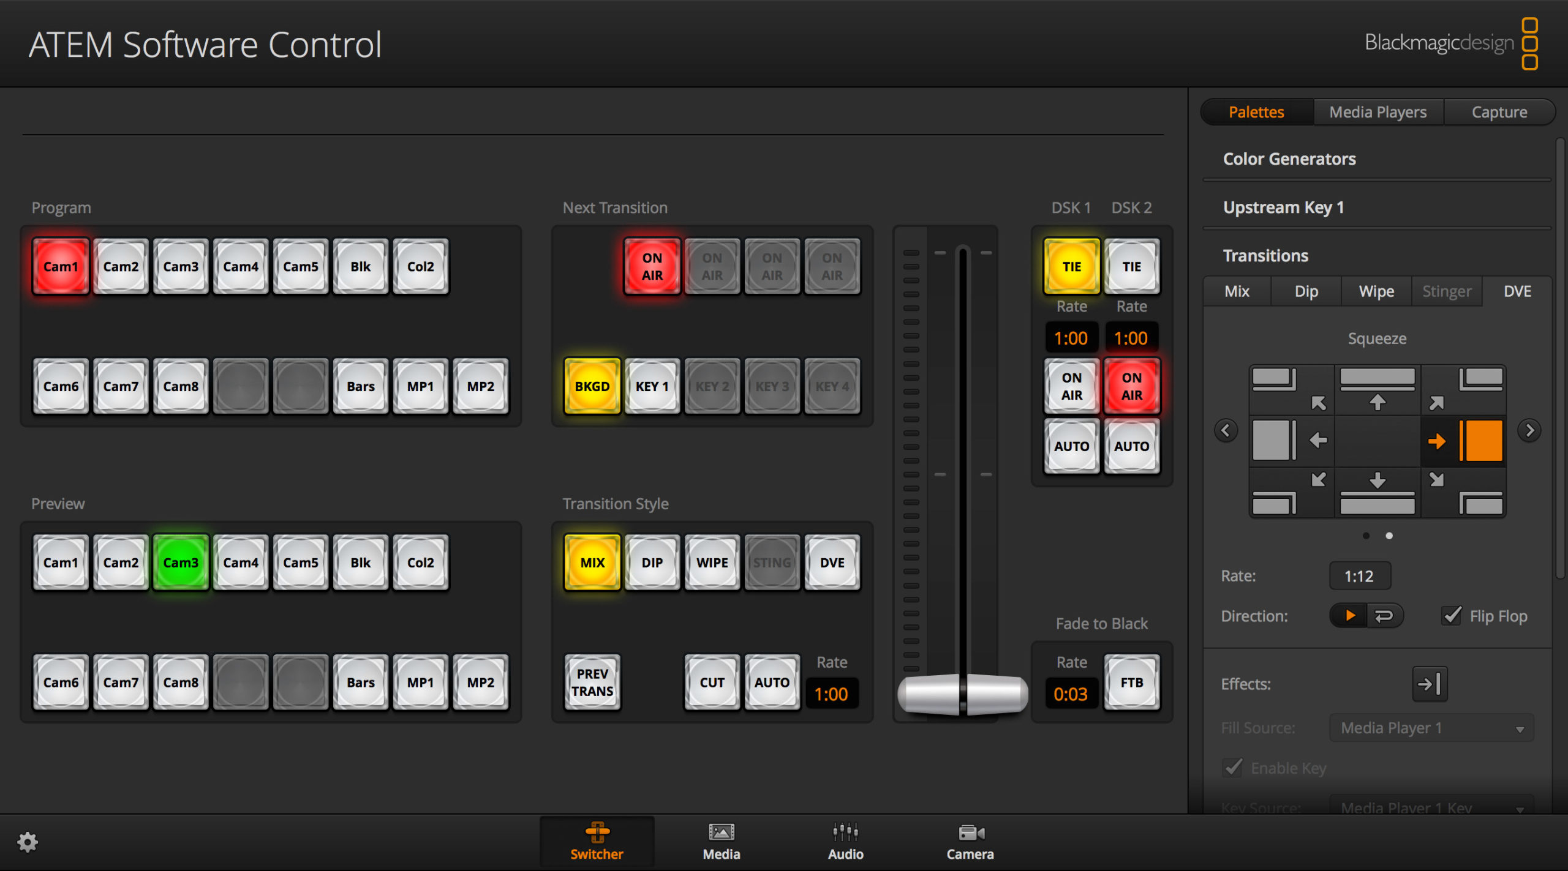Select squeeze from top pattern icon
Screen dimensions: 1568x871
pyautogui.click(x=1377, y=389)
